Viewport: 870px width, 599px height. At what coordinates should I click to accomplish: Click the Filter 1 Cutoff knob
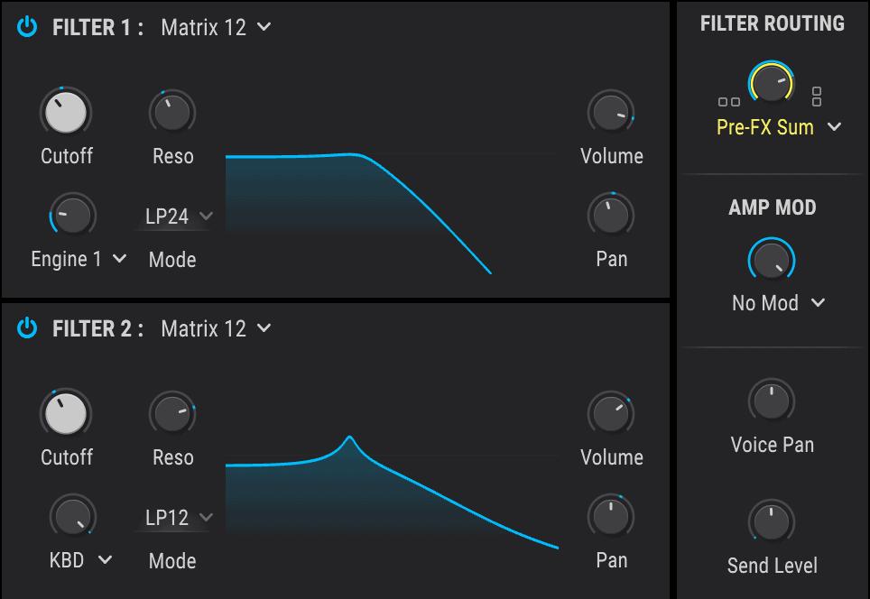coord(66,113)
